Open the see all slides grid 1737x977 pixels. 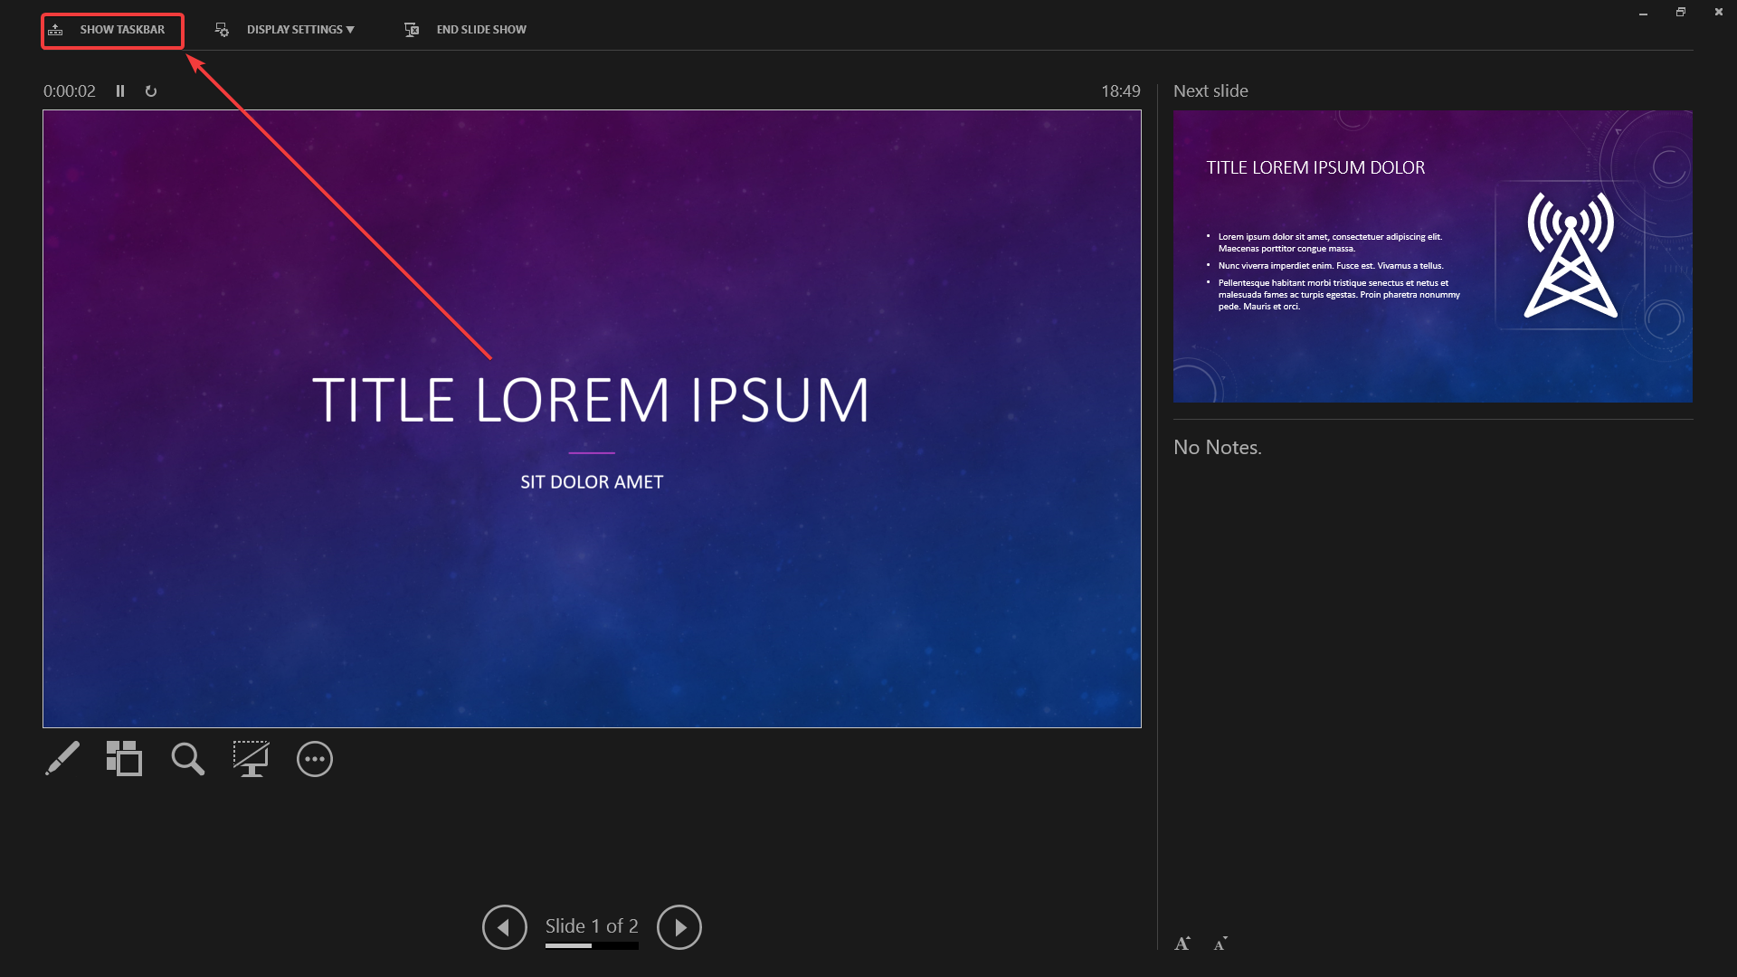click(x=124, y=759)
